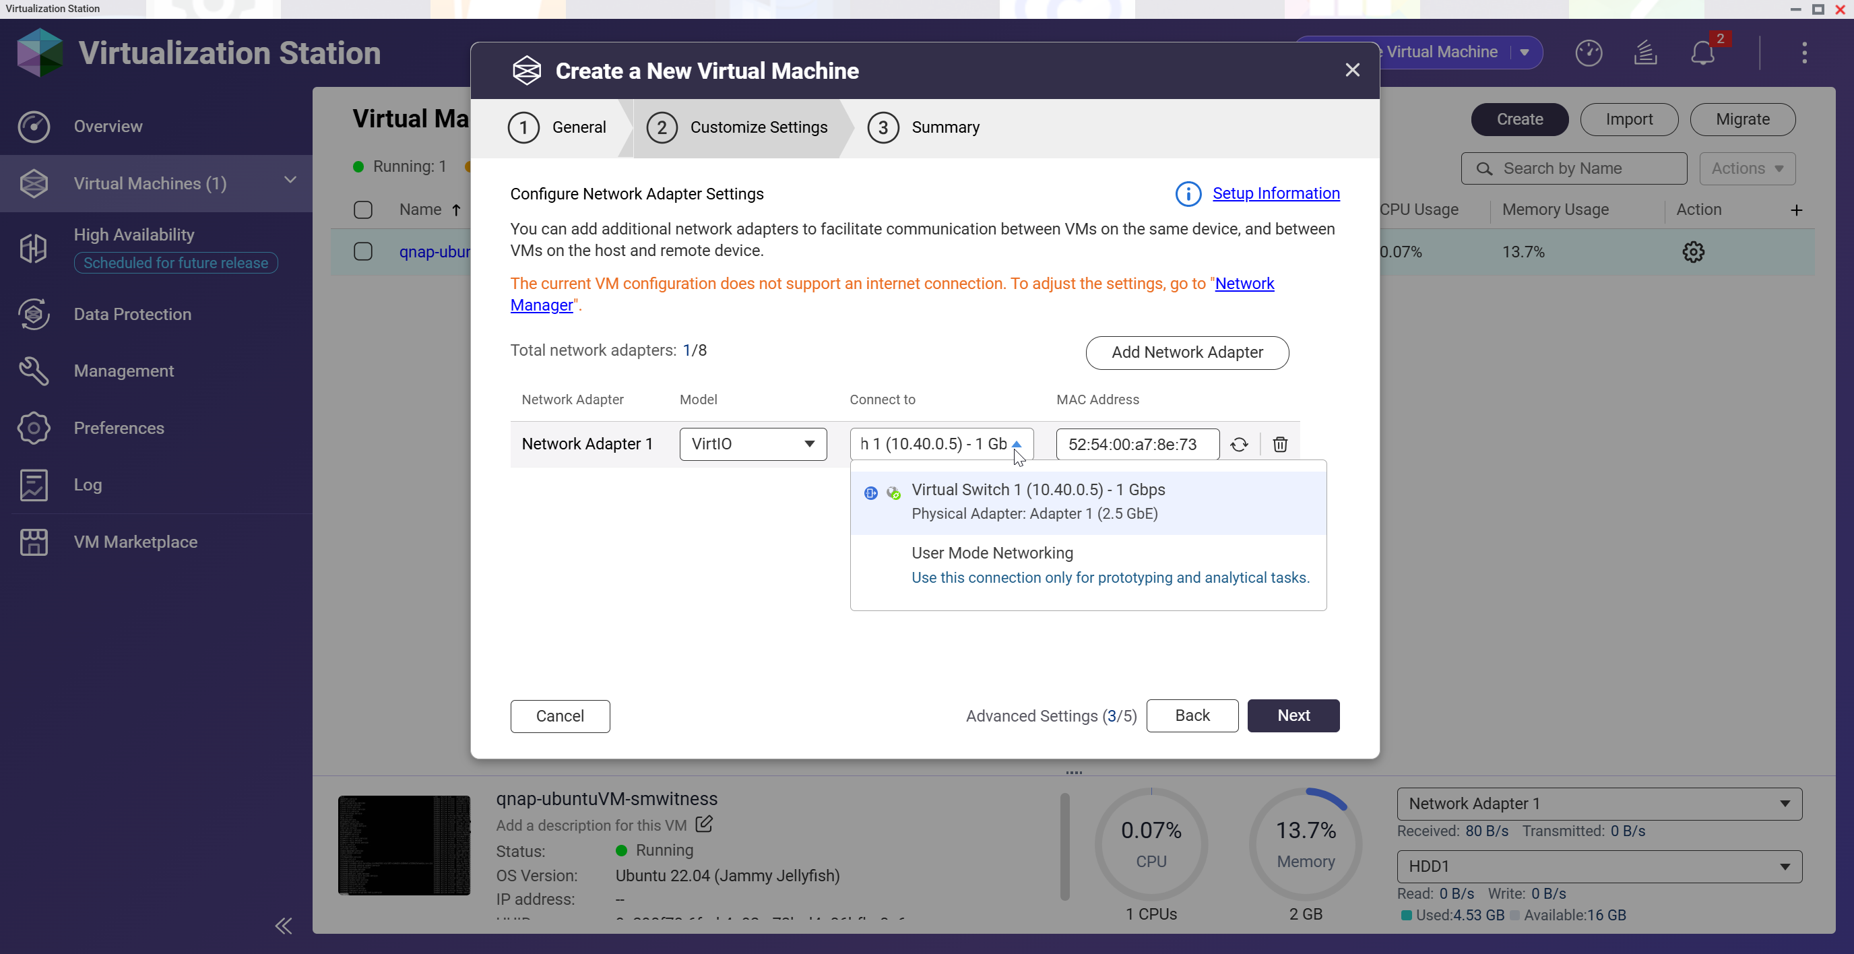Close the Create a New Virtual Machine dialog
Viewport: 1854px width, 954px height.
(x=1352, y=70)
